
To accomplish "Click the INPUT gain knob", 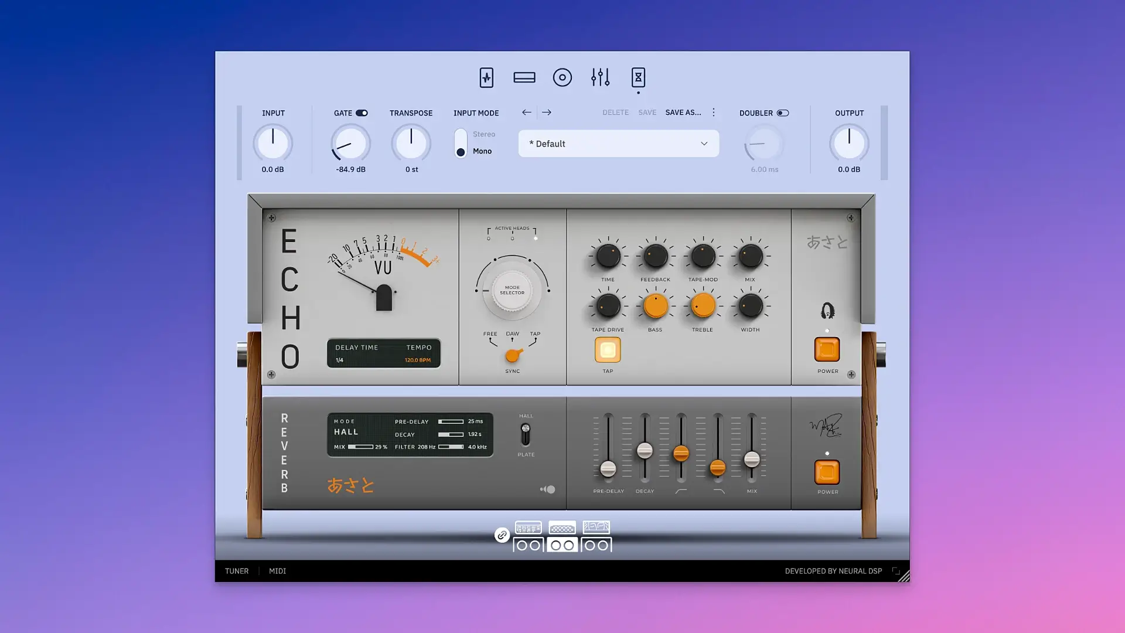I will click(273, 143).
